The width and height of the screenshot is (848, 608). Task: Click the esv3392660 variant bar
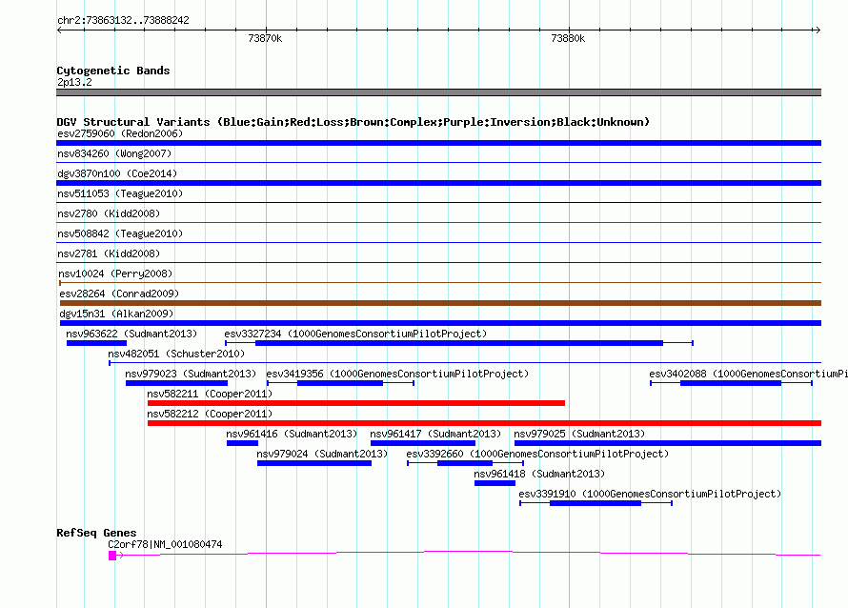tap(465, 463)
